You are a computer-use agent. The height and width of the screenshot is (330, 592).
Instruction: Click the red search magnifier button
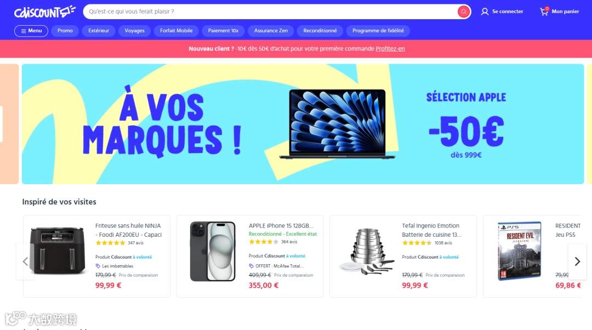tap(463, 12)
